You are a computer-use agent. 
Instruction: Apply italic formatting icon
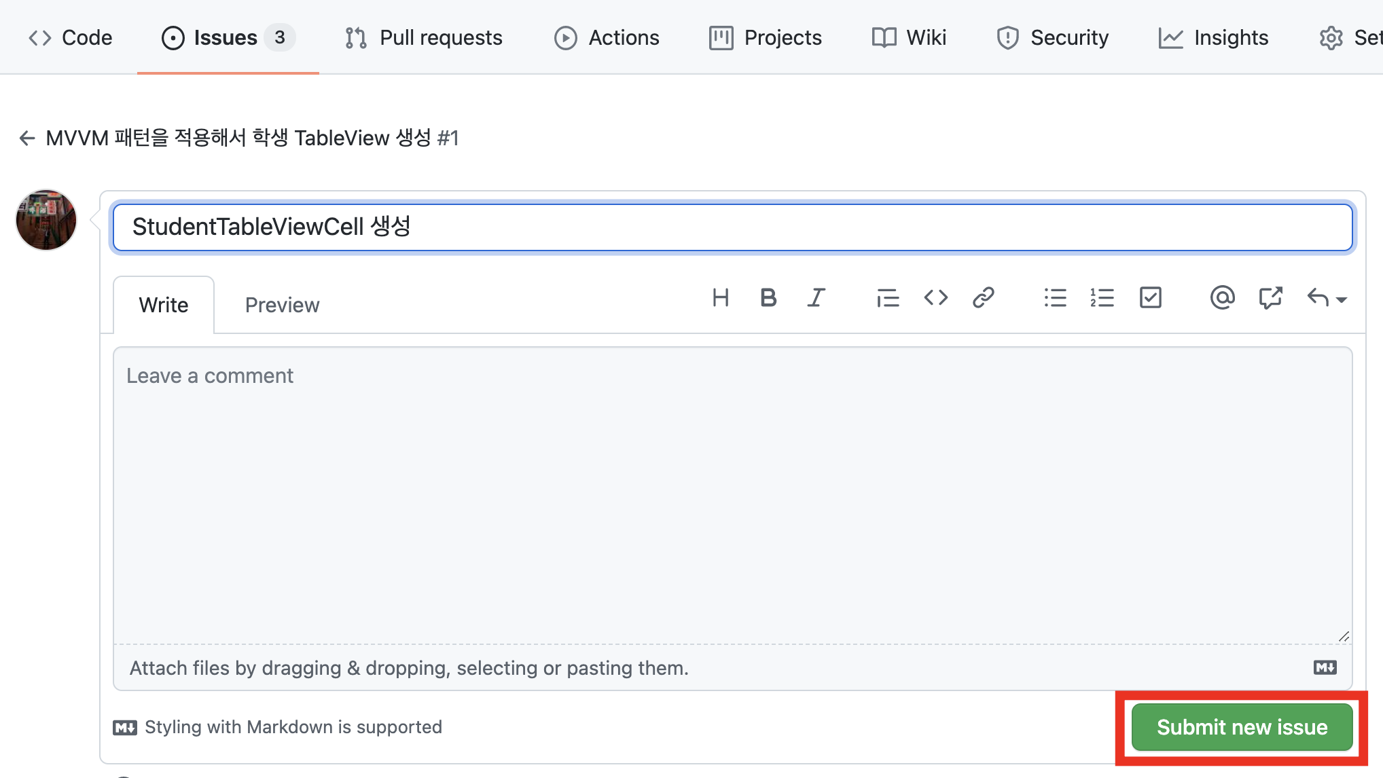point(816,298)
